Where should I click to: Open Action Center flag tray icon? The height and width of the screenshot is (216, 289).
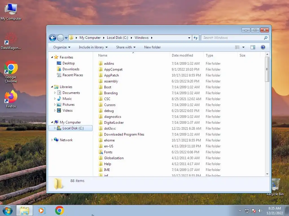tap(254, 211)
